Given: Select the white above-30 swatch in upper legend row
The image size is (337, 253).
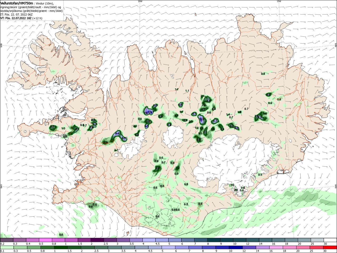Looking at the screenshot, I should (x=330, y=240).
